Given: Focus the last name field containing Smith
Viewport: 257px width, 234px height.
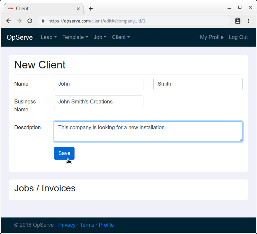Looking at the screenshot, I should point(198,84).
